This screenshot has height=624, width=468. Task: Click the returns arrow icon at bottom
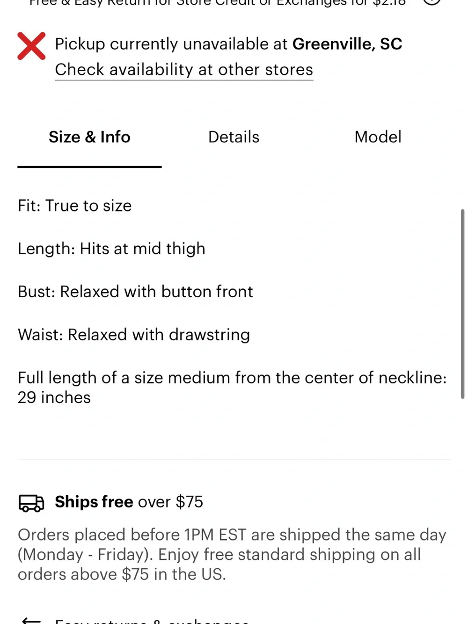[31, 621]
